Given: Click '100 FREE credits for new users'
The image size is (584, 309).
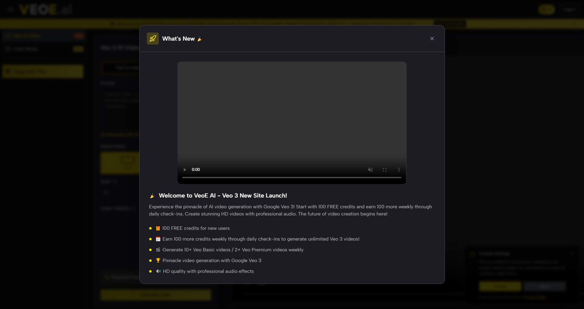Looking at the screenshot, I should click(196, 228).
